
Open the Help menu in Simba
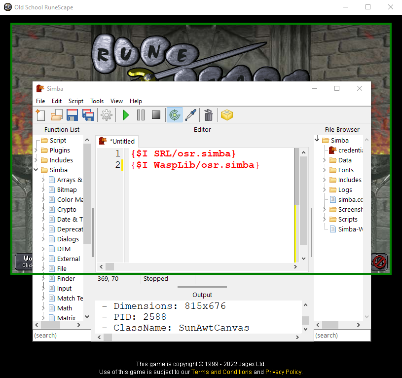coord(136,101)
